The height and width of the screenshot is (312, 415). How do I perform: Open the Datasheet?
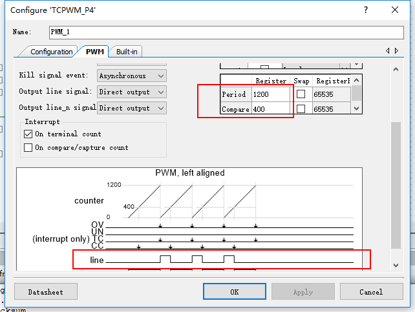45,292
